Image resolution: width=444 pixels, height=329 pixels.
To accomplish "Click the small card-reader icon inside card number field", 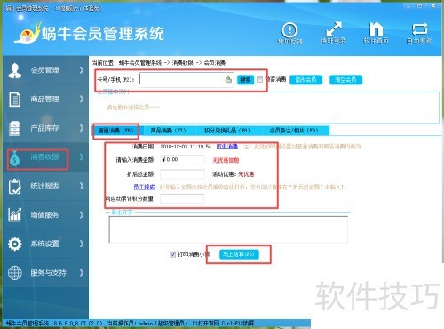I will [x=228, y=79].
